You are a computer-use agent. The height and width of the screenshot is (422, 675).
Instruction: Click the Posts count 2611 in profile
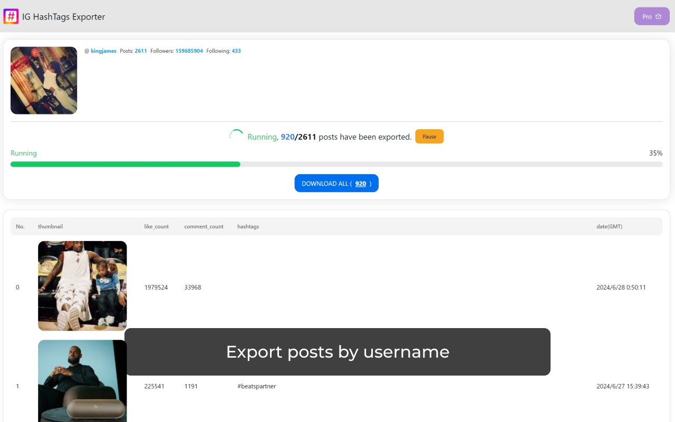tap(141, 51)
